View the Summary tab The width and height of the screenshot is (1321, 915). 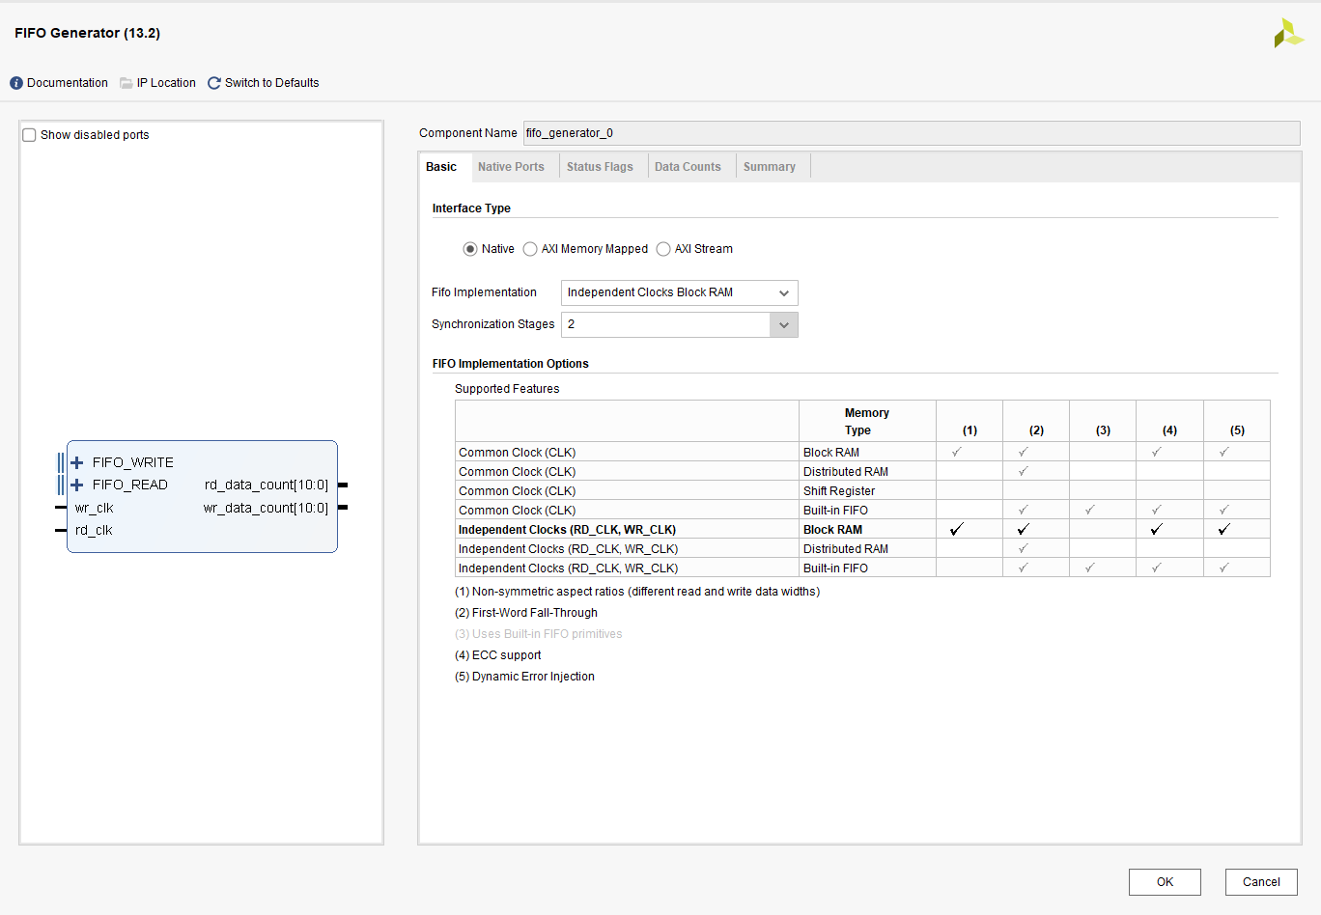(770, 167)
